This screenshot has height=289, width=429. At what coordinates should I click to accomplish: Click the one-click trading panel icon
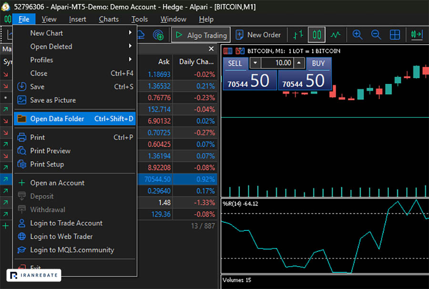[x=240, y=51]
